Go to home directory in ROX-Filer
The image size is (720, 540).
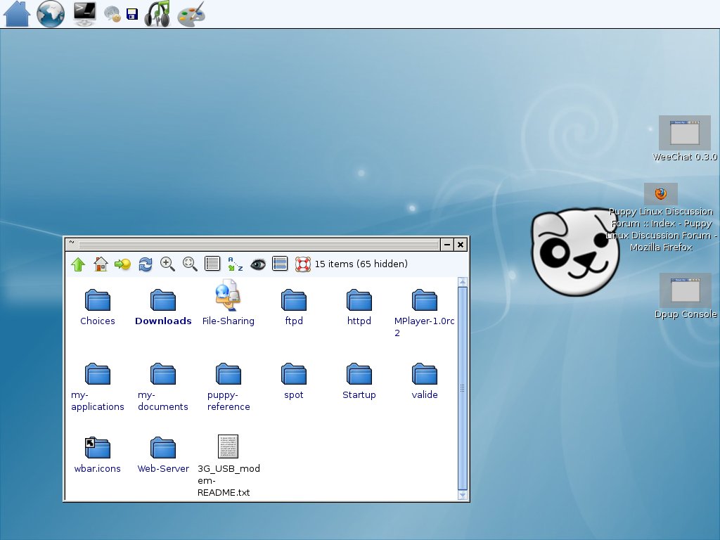point(101,264)
